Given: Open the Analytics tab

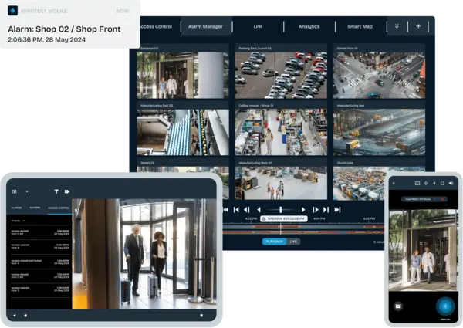Looking at the screenshot, I should tap(309, 26).
